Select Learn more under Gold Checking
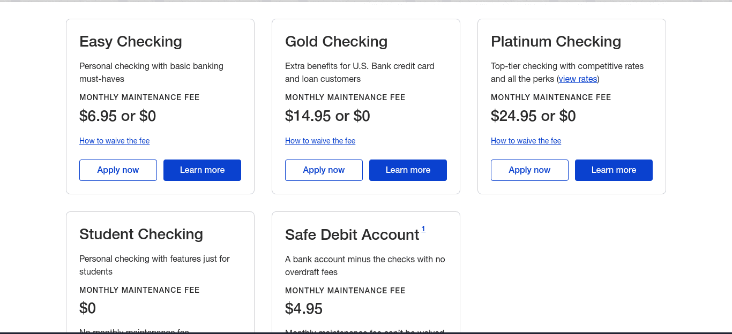 click(408, 170)
